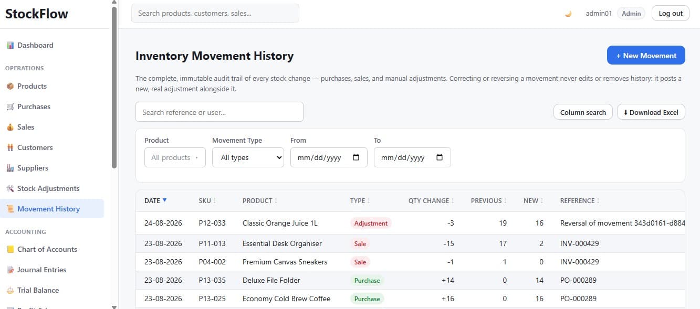Sort by the SKU column header
Image resolution: width=700 pixels, height=309 pixels.
[207, 200]
